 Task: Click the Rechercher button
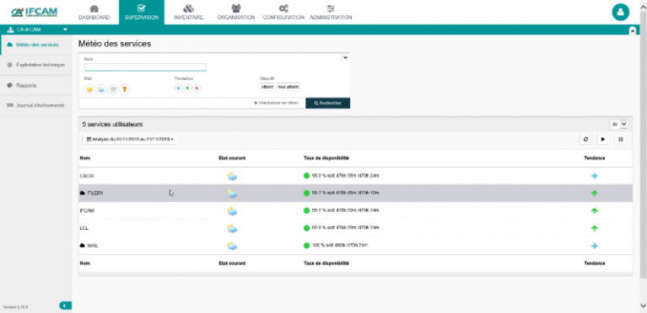[x=327, y=103]
